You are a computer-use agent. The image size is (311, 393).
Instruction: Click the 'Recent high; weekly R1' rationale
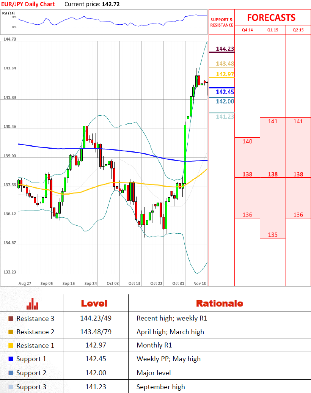(x=172, y=318)
